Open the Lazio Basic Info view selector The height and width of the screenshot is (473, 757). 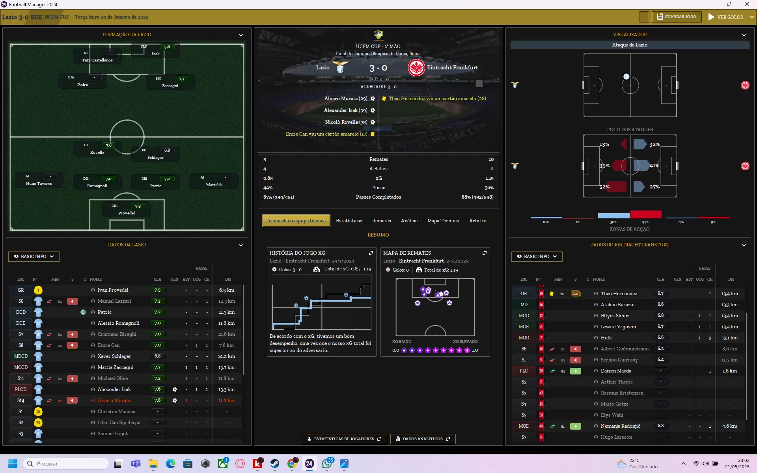coord(34,256)
